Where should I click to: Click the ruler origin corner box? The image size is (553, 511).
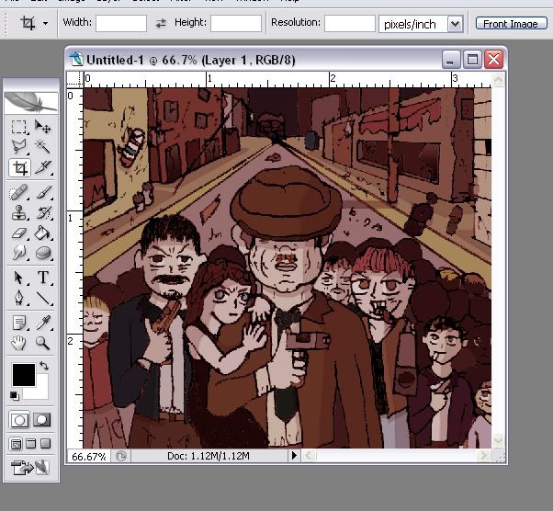[x=74, y=79]
